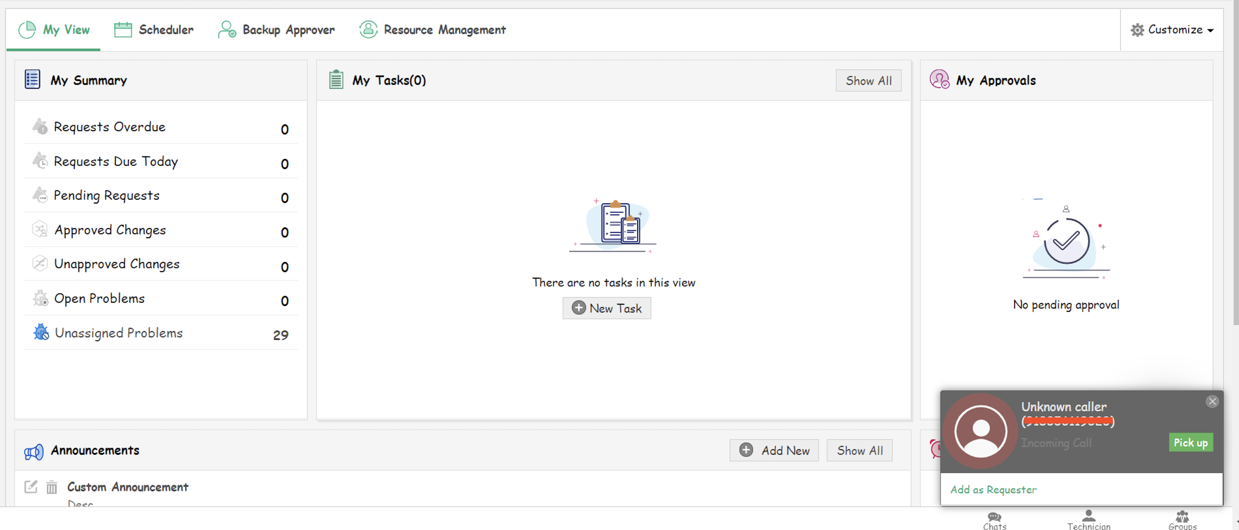Screen dimensions: 1239x530
Task: Click the My View pie chart icon
Action: [x=27, y=30]
